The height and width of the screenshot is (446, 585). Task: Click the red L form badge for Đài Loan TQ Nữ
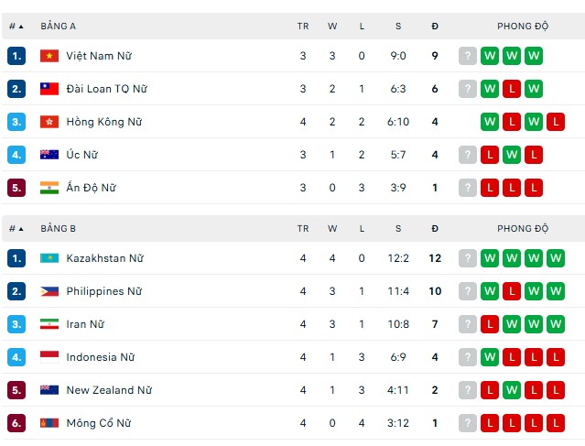(512, 89)
